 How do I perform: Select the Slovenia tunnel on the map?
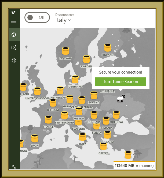click(x=78, y=123)
